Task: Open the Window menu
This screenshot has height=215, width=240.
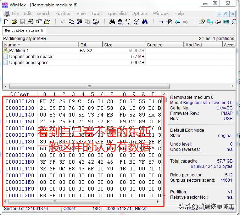Action: [x=161, y=13]
